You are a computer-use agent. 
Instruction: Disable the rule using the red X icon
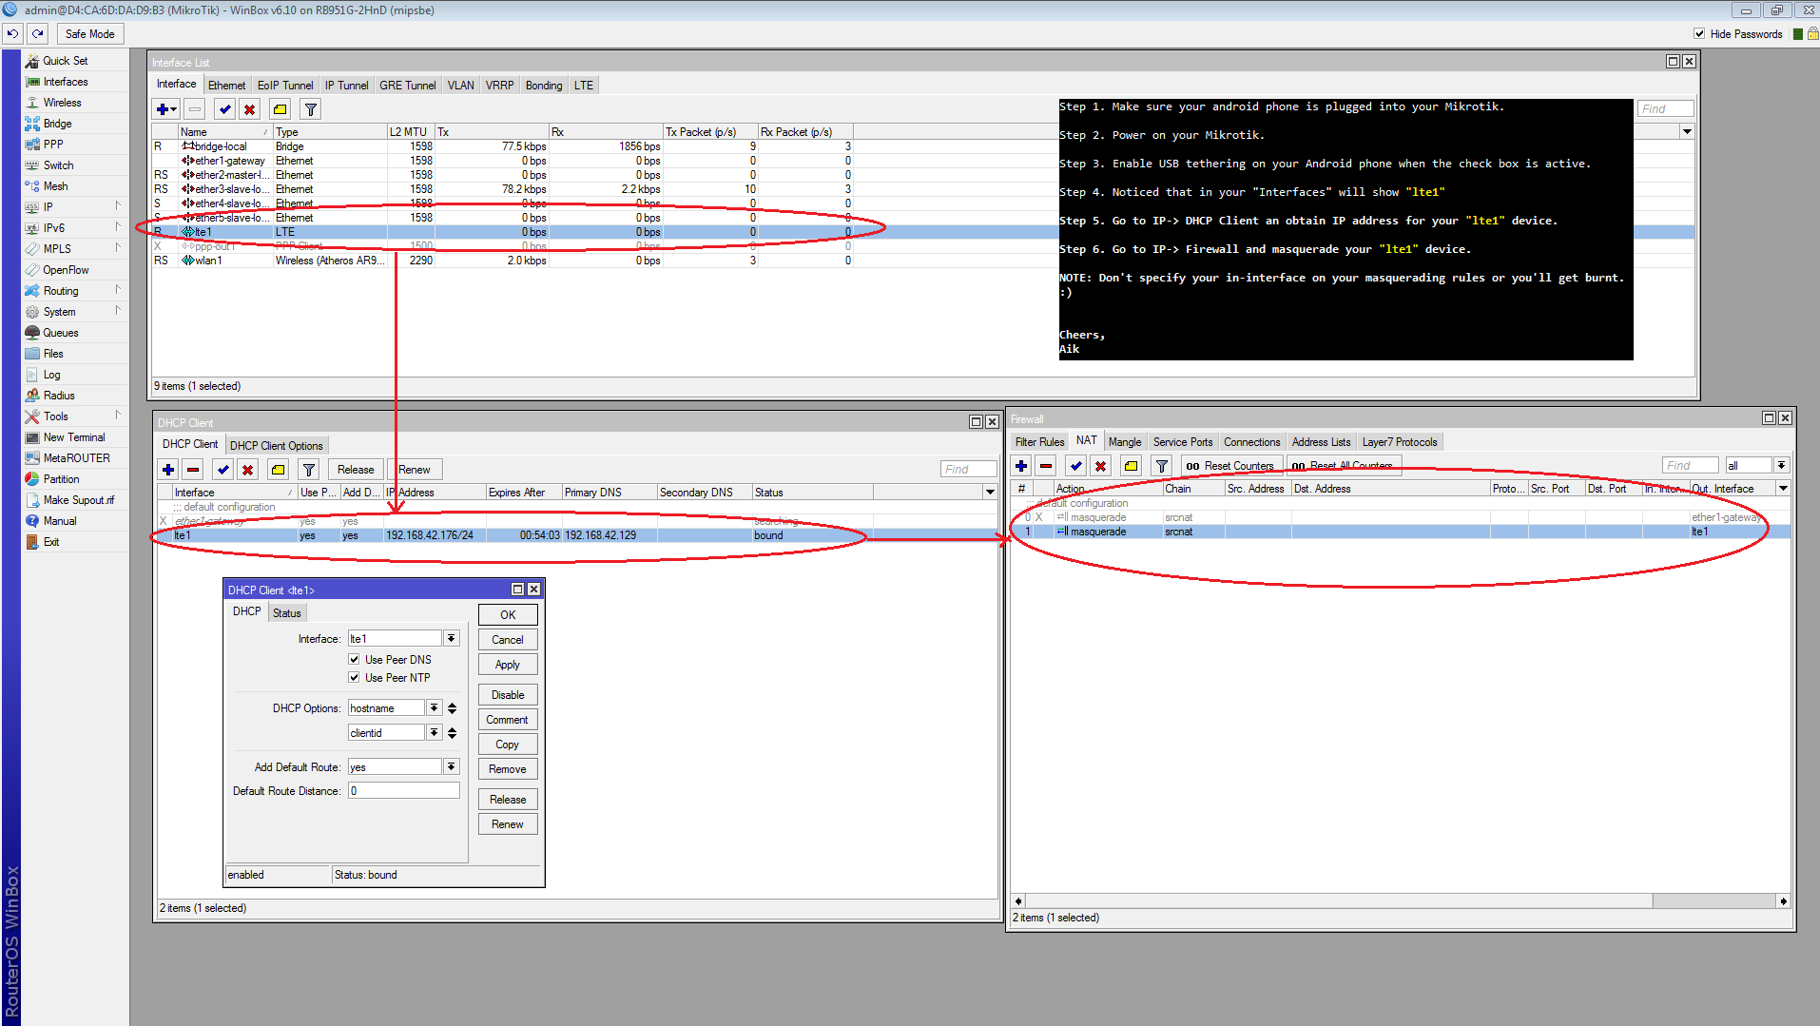coord(1100,465)
